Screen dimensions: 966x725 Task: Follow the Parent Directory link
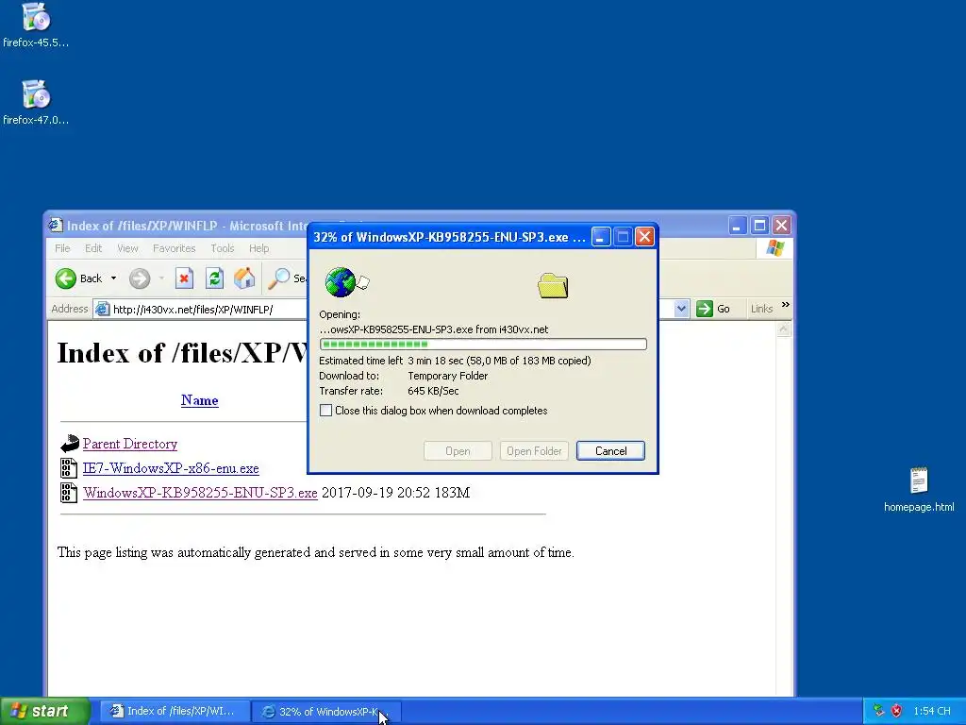click(130, 444)
